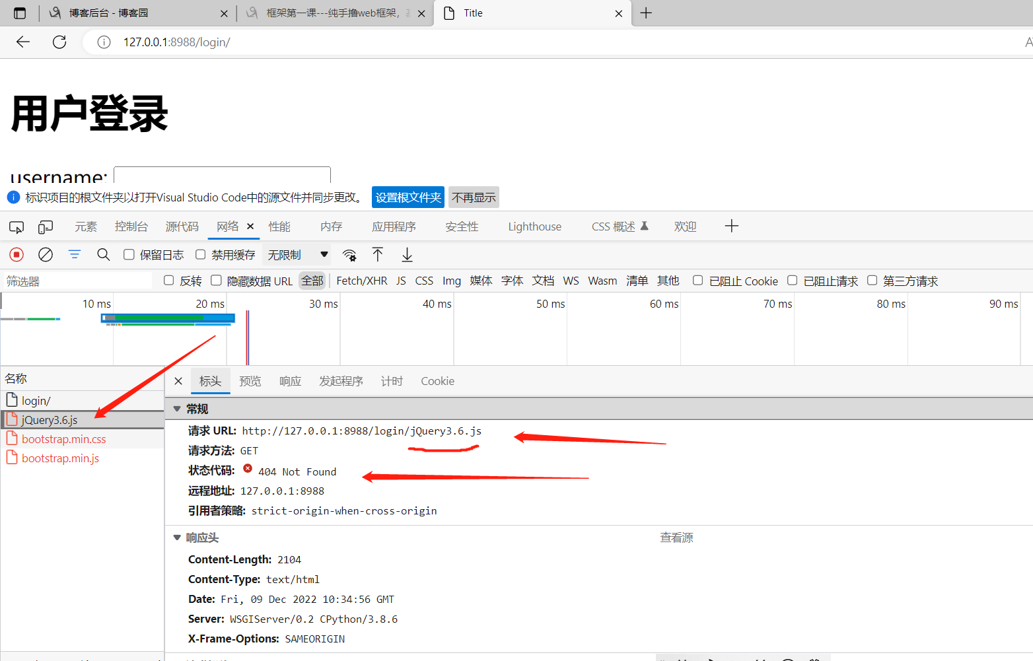This screenshot has width=1033, height=661.
Task: Search the network requests
Action: coord(104,255)
